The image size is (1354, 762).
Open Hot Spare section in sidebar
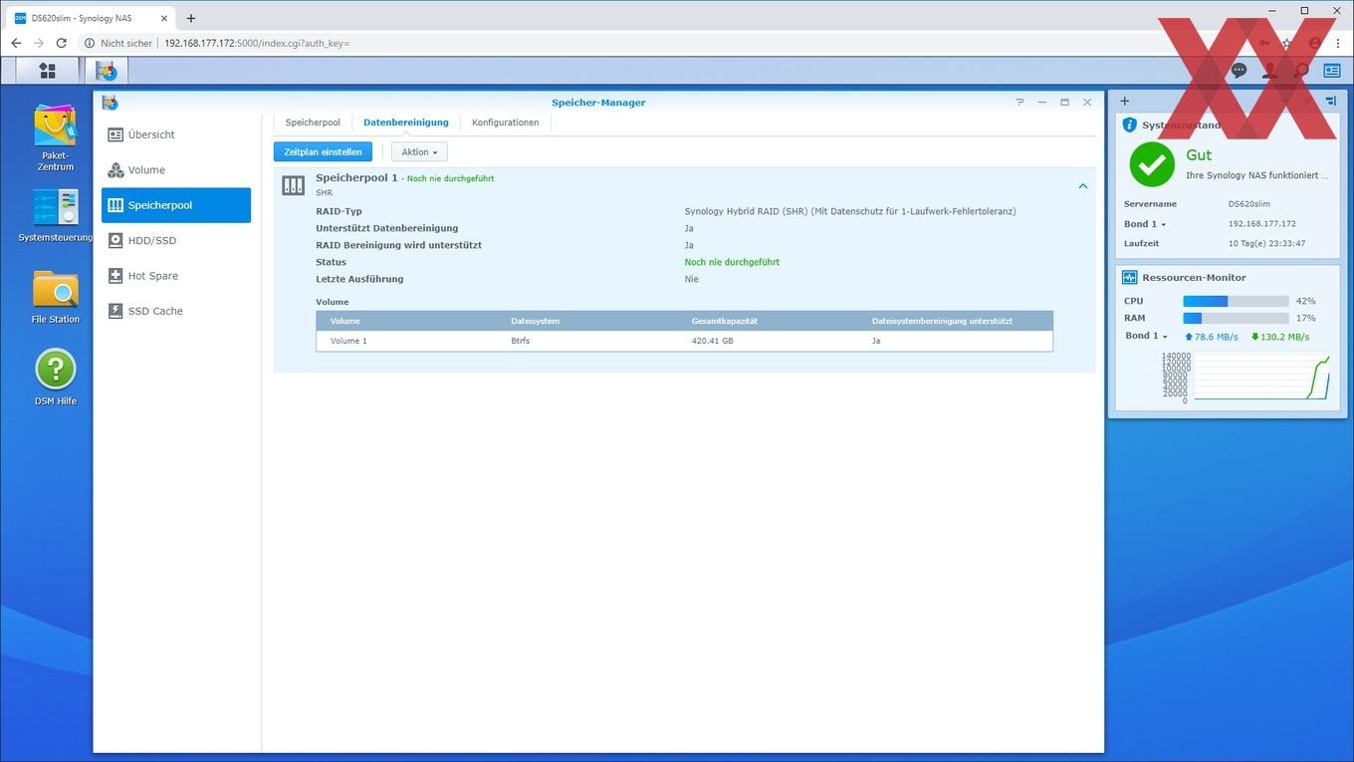tap(176, 276)
